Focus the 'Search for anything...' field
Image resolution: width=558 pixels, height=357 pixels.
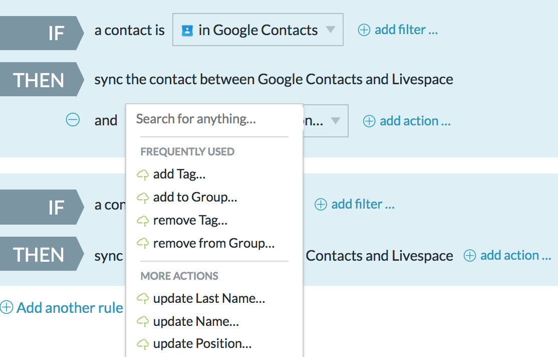point(214,119)
